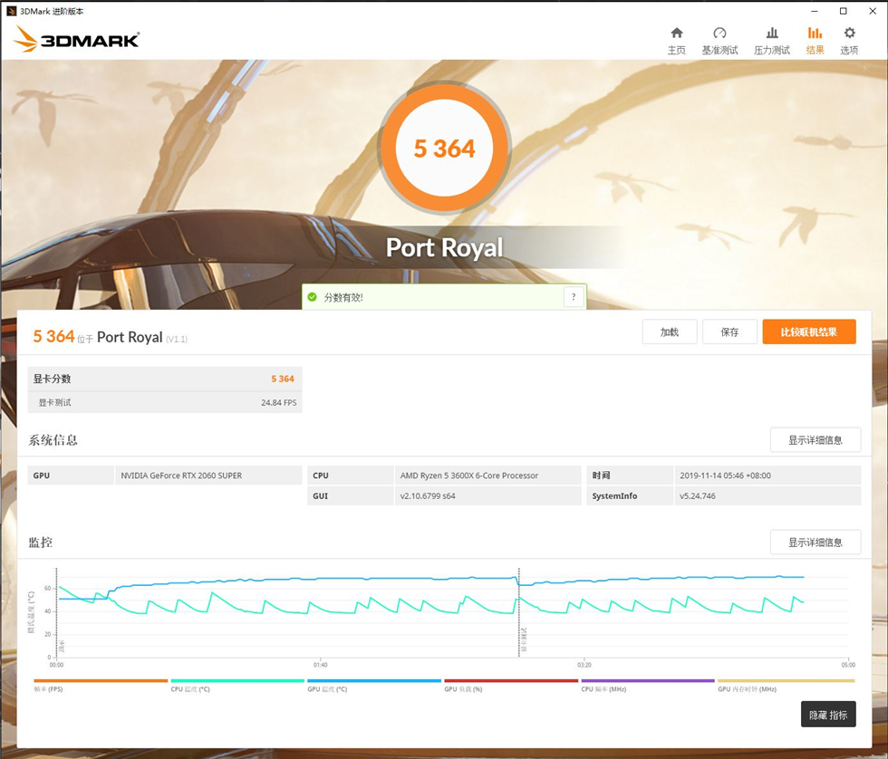Toggle the purple CPU 频率 (MHz) legend
The height and width of the screenshot is (759, 888).
pos(647,681)
